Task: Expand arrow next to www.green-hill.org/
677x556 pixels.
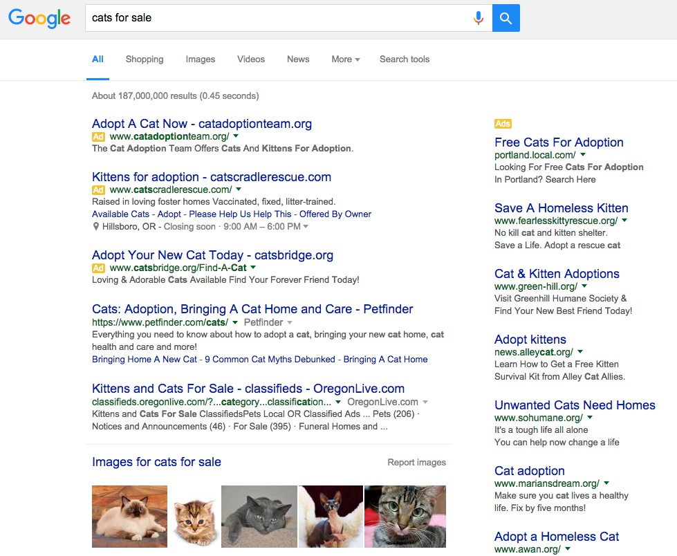Action: [x=584, y=286]
